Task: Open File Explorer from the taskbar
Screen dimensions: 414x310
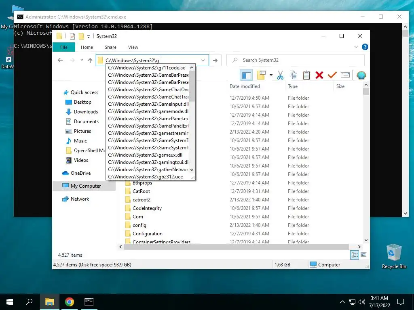Action: (x=49, y=302)
